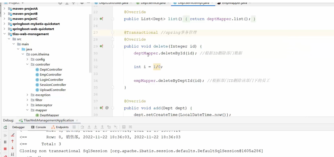Click the Force Step Into icon

96,127
